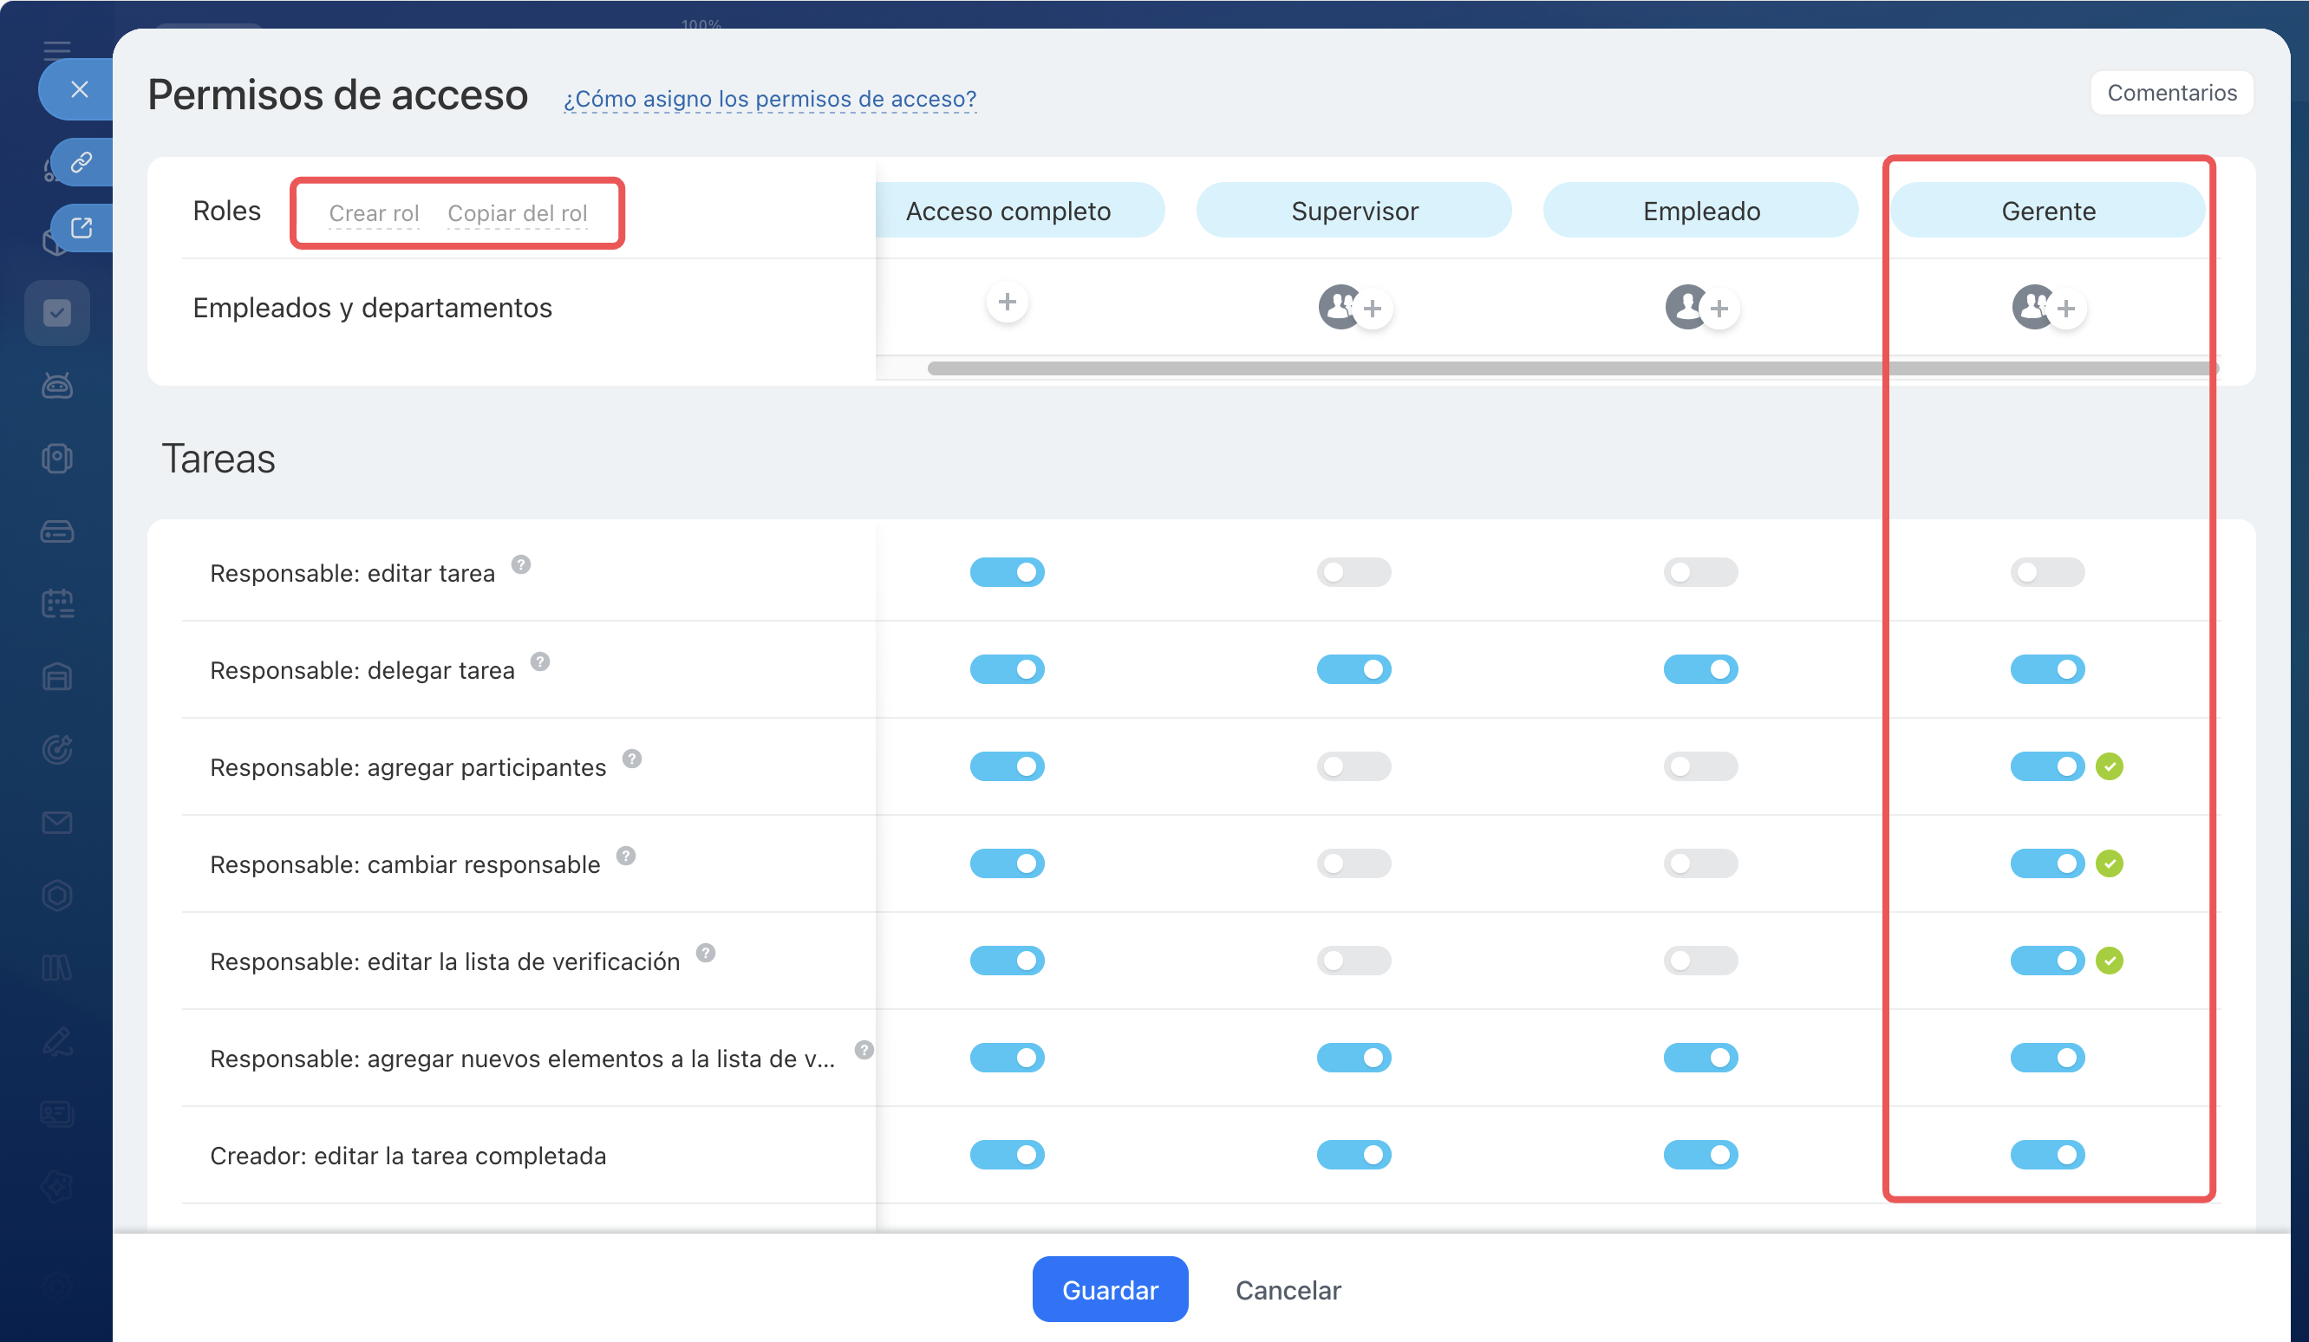Click 'Empleados y departamentos' row label
The image size is (2309, 1342).
(x=372, y=308)
